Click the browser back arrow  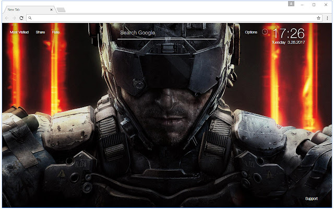pos(7,18)
